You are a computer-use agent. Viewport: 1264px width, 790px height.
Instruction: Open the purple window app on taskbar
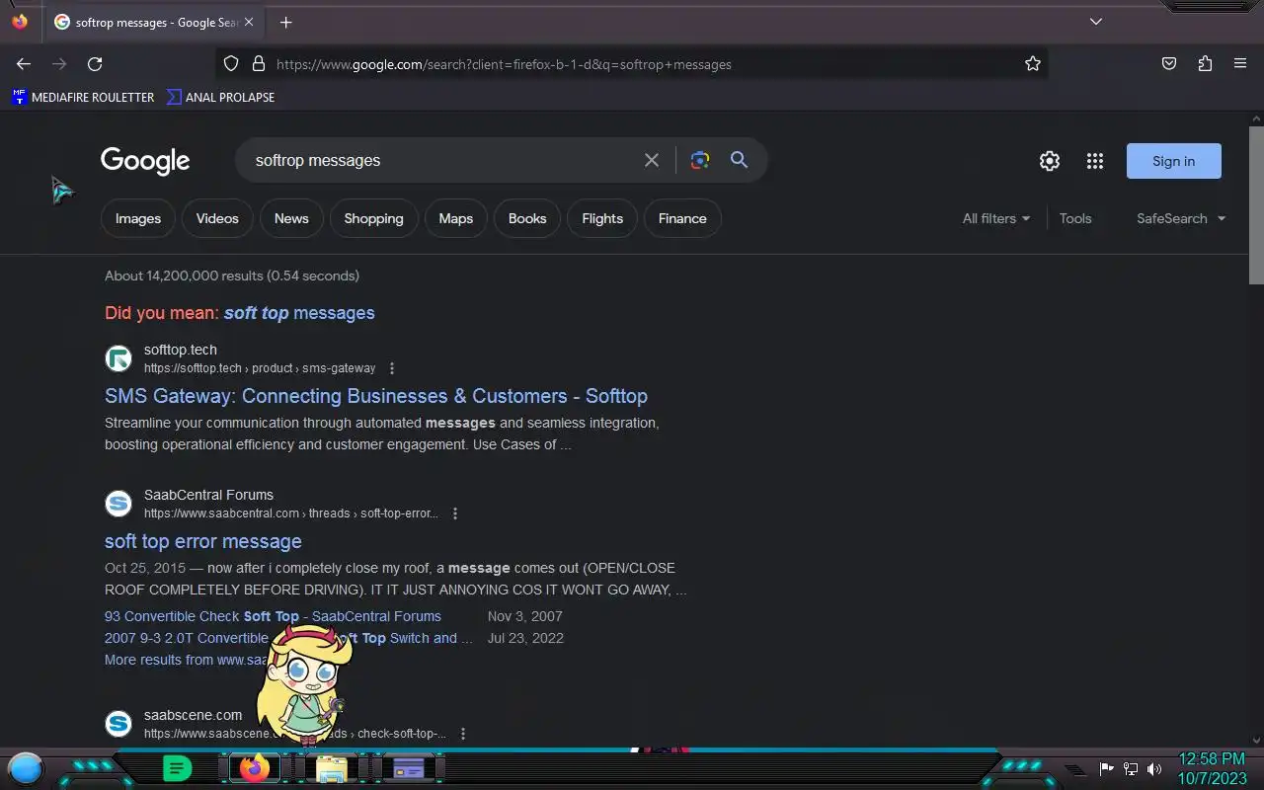point(409,767)
